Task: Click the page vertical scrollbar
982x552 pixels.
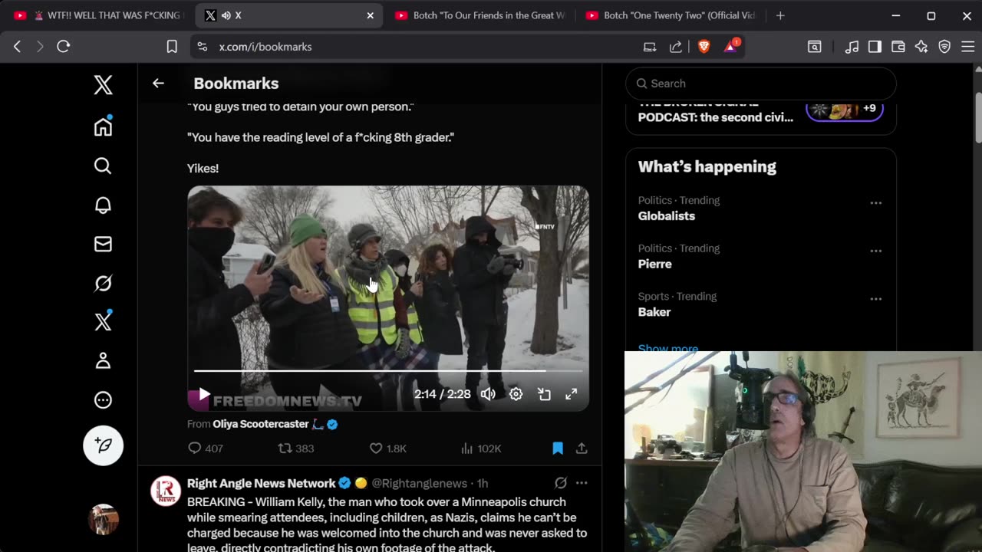Action: [x=977, y=117]
